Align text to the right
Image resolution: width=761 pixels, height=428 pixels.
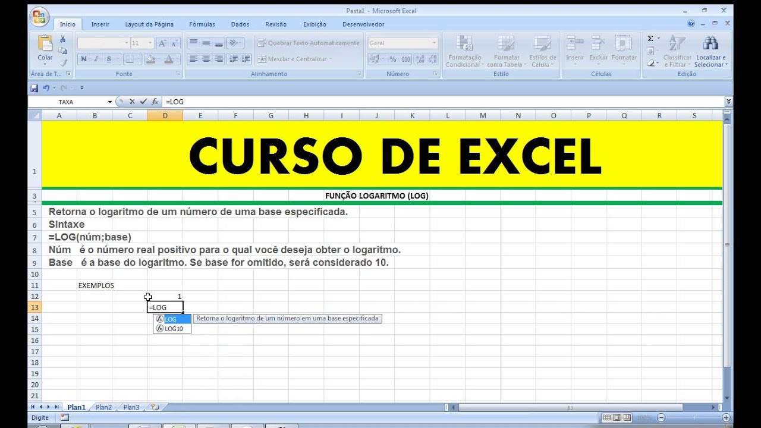[218, 59]
